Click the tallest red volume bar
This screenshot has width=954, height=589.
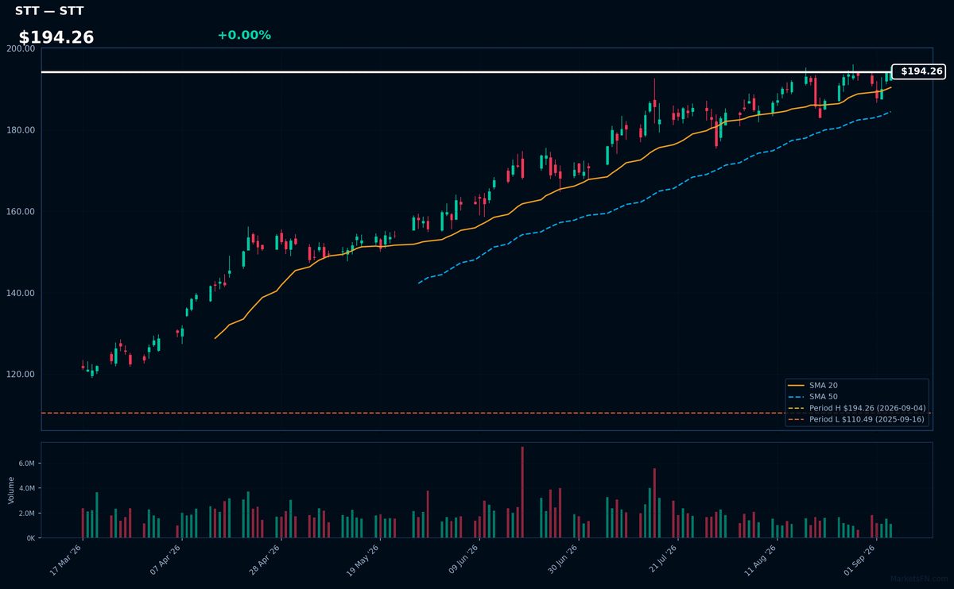click(522, 492)
